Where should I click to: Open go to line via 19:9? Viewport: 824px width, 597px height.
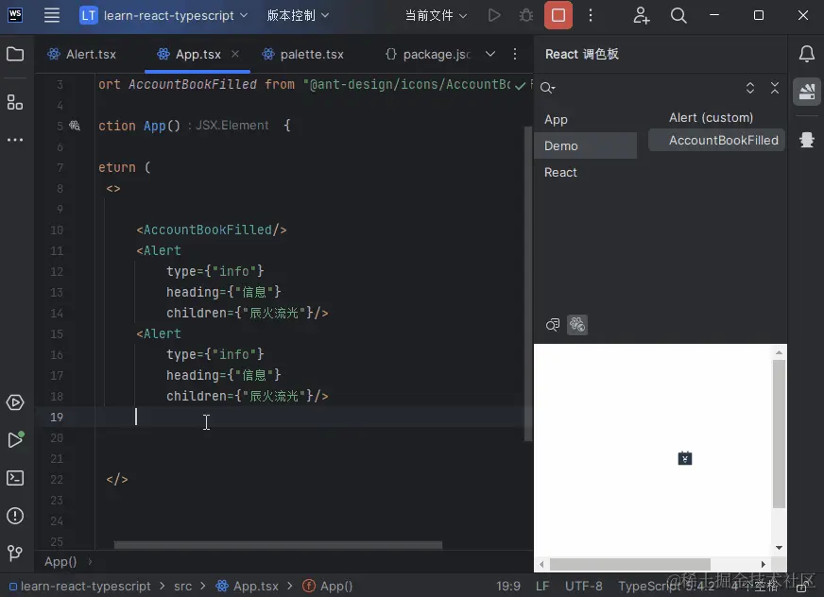(508, 586)
